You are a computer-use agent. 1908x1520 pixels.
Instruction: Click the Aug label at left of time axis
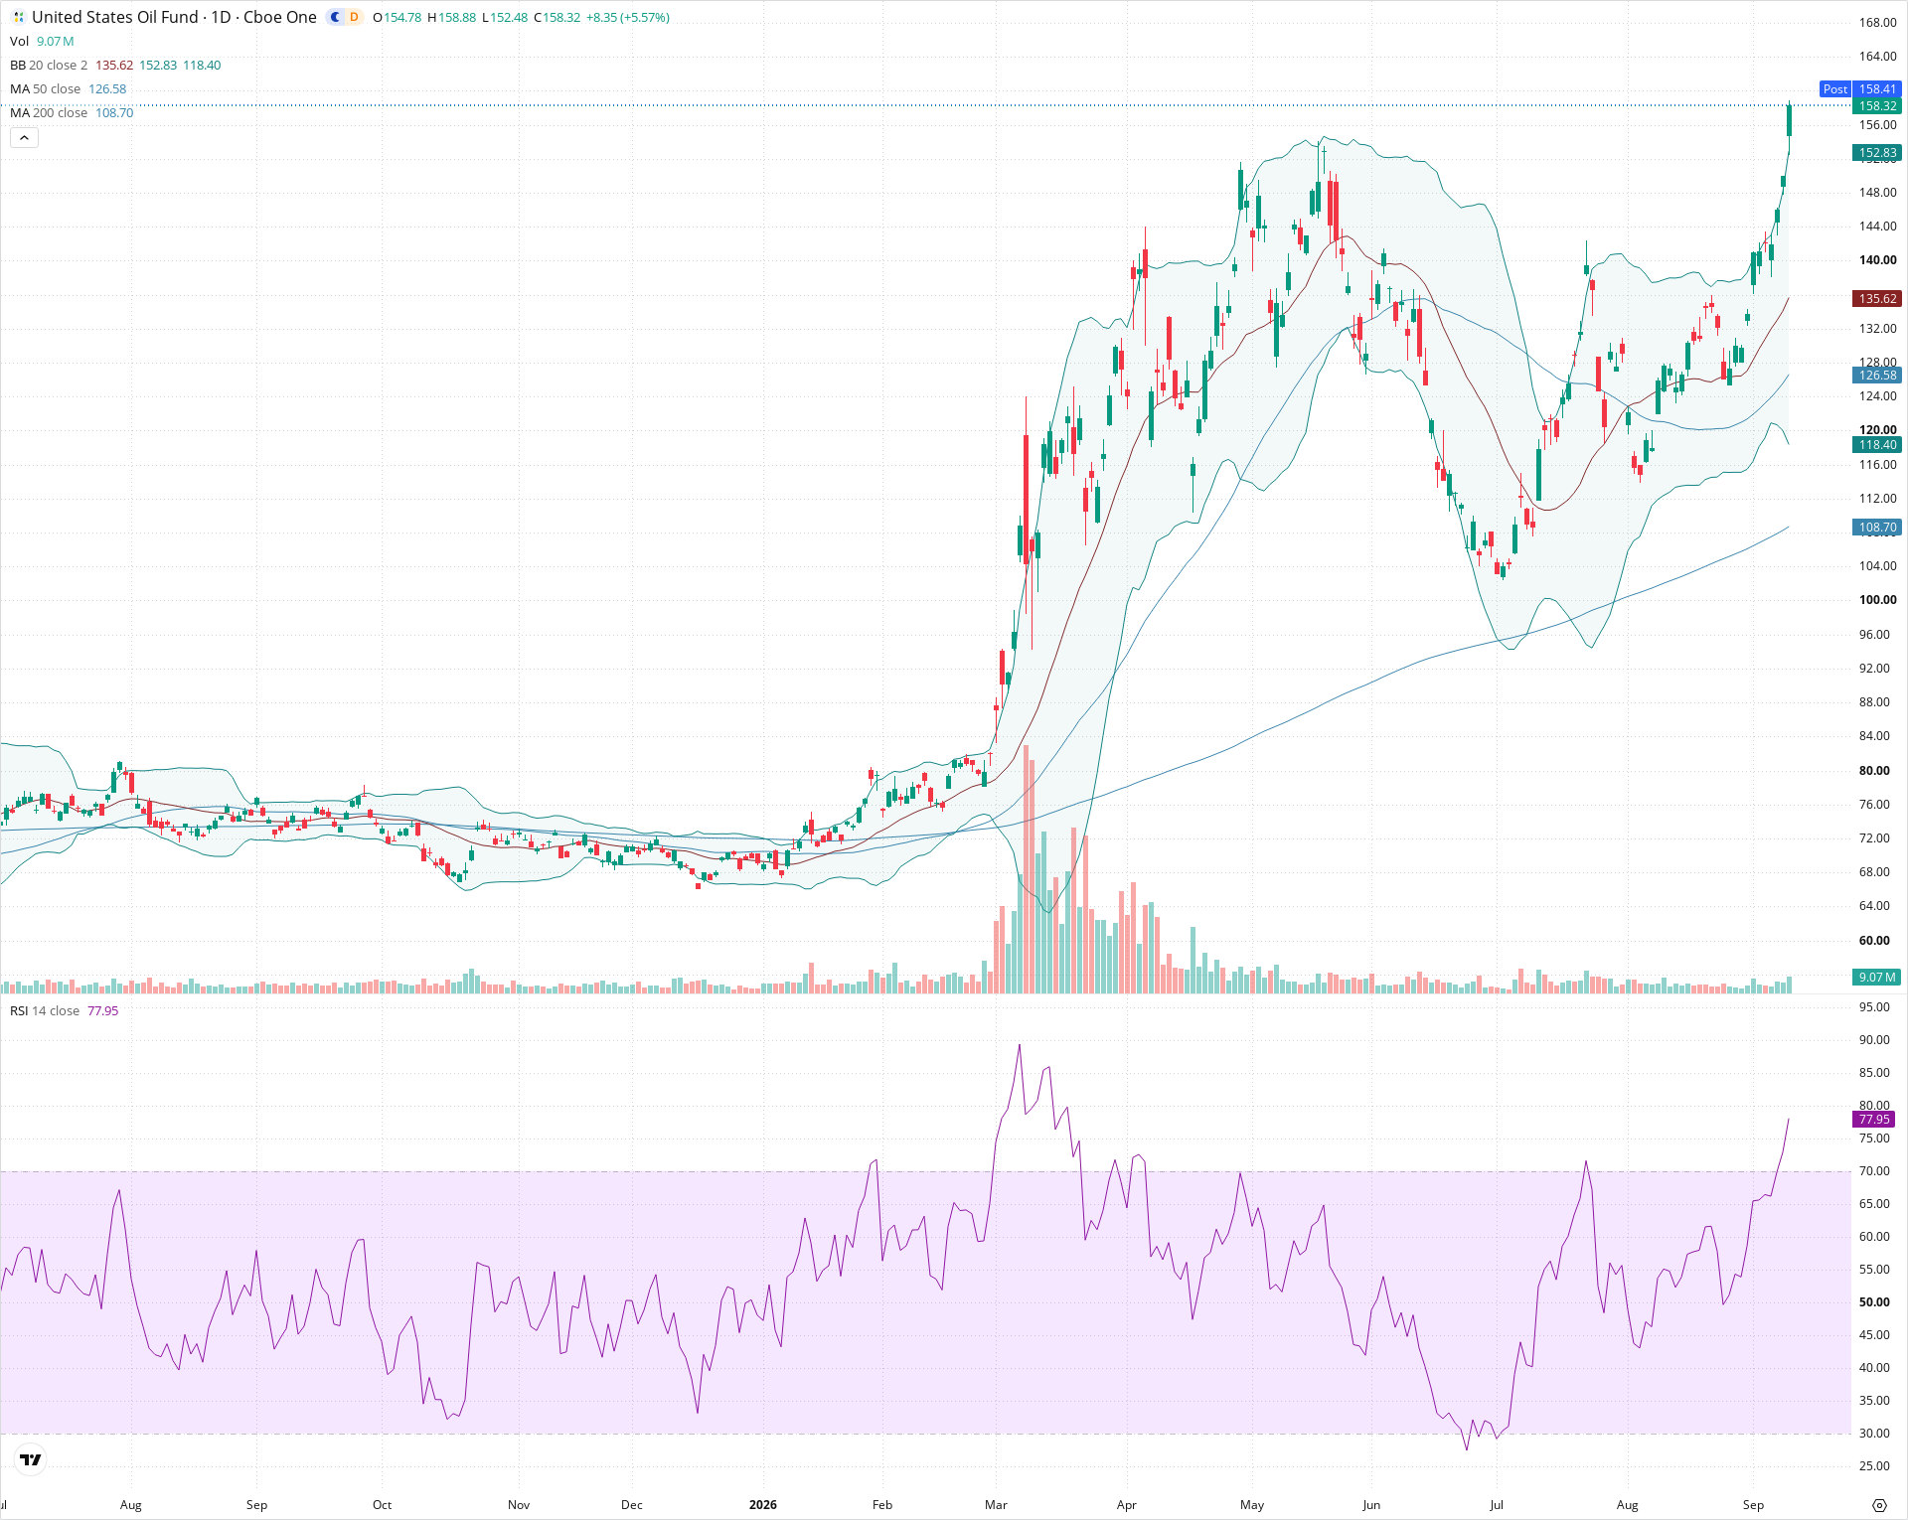click(131, 1504)
